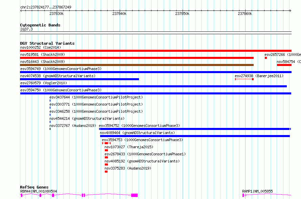Click the left arrow of the ruler
Screen dimensions: 301x199
[x=21, y=11]
